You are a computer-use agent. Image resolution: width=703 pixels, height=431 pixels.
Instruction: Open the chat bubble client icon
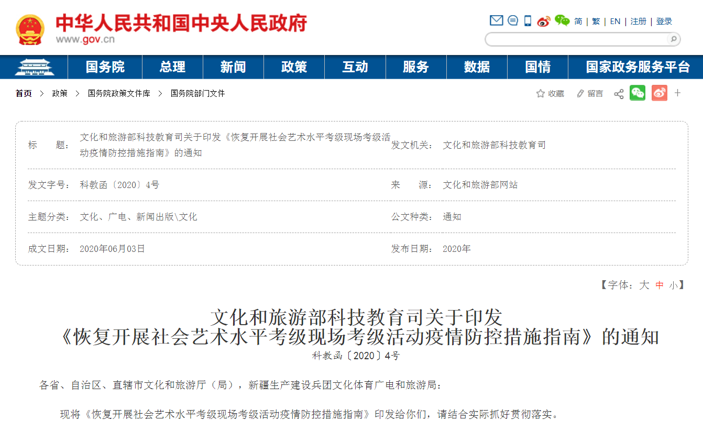click(x=513, y=20)
